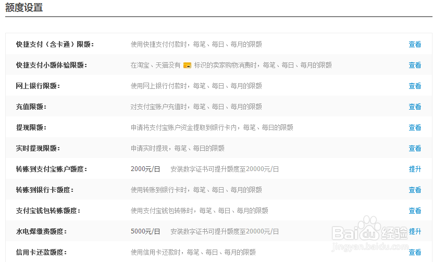
Task: Click the label 支付宝钱包转账额度
Action: point(48,211)
